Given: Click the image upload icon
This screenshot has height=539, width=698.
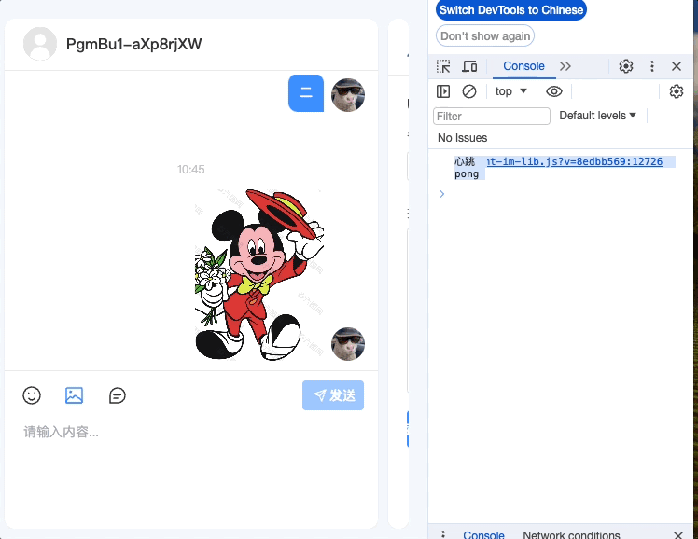Looking at the screenshot, I should coord(74,395).
